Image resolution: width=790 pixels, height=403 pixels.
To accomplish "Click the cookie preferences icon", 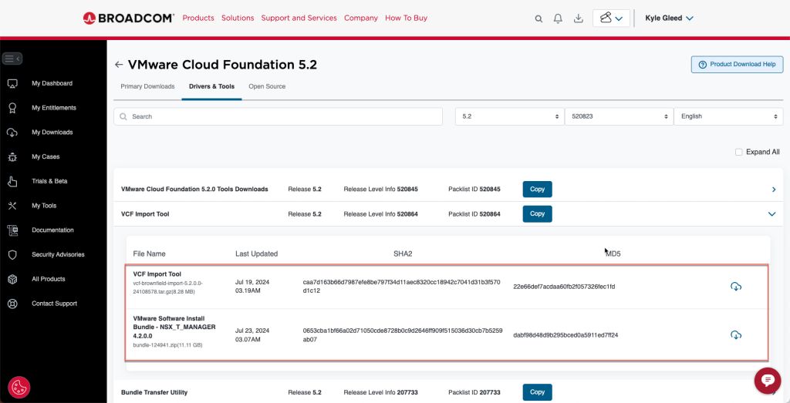I will point(19,387).
